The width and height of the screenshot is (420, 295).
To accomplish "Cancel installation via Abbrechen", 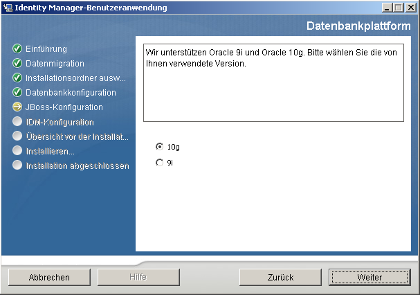I will tap(49, 277).
